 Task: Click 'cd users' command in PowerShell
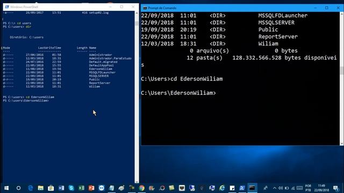coord(24,23)
